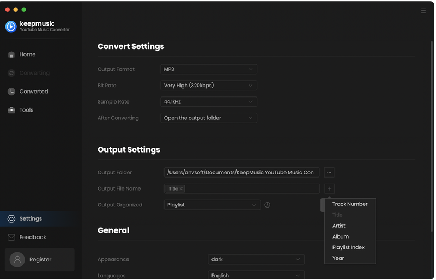436x280 pixels.
Task: Select Playlist Index from the tag menu
Action: tap(350, 247)
